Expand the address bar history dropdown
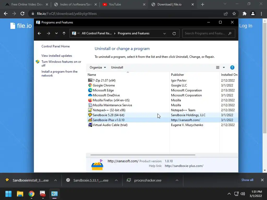 coord(165,34)
